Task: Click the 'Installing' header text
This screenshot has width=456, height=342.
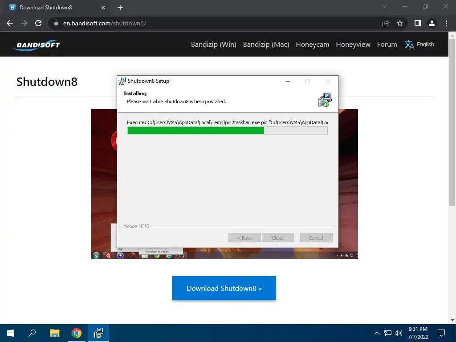Action: click(x=135, y=94)
